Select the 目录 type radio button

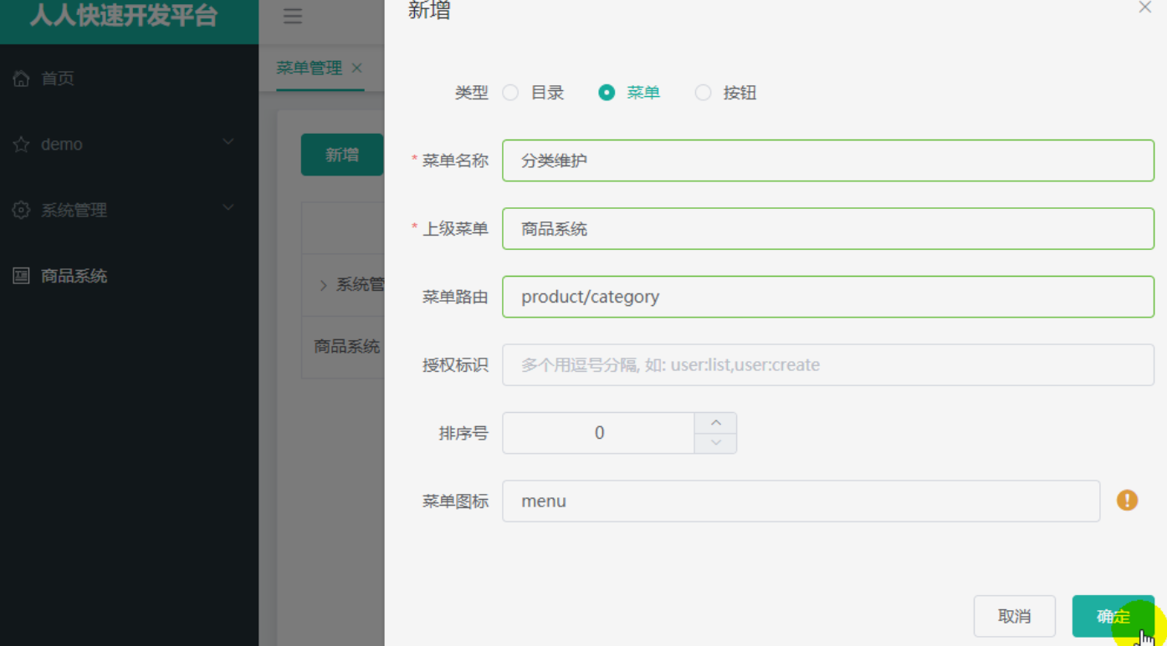pyautogui.click(x=510, y=93)
